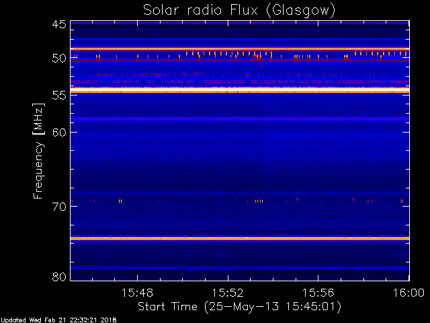Screen dimensions: 430x323
Task: Click the yellow emission band below 70 MHz
Action: pyautogui.click(x=240, y=238)
